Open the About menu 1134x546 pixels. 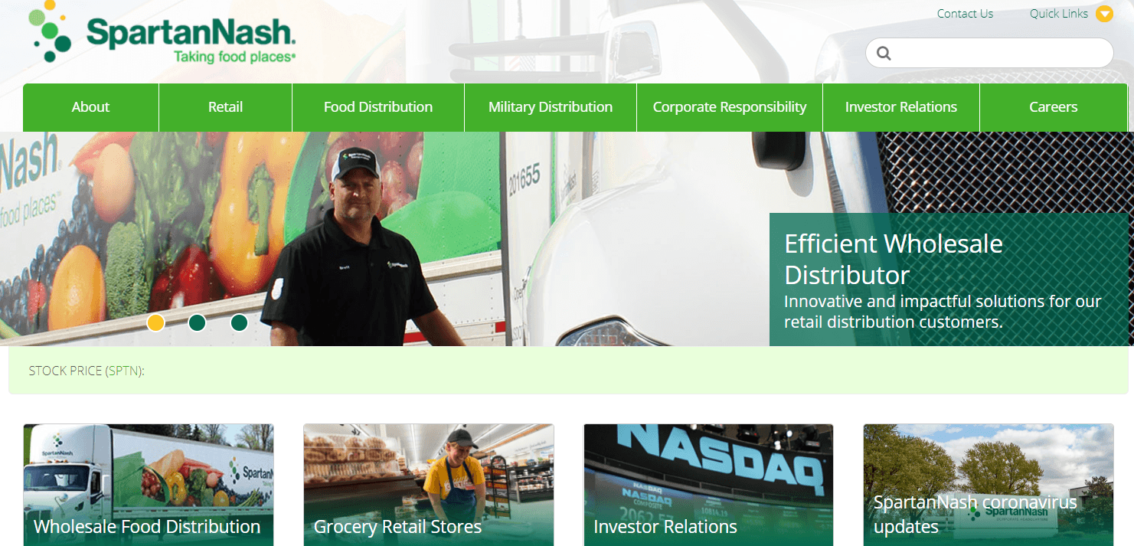click(90, 107)
